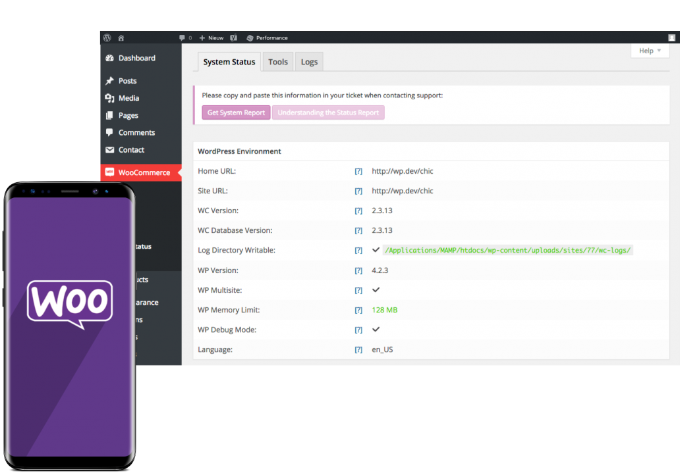Click the Get System Report button
The height and width of the screenshot is (475, 680).
click(235, 113)
